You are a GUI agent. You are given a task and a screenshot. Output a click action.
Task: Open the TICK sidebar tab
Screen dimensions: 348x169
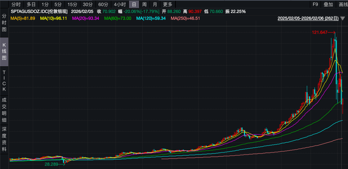point(4,81)
